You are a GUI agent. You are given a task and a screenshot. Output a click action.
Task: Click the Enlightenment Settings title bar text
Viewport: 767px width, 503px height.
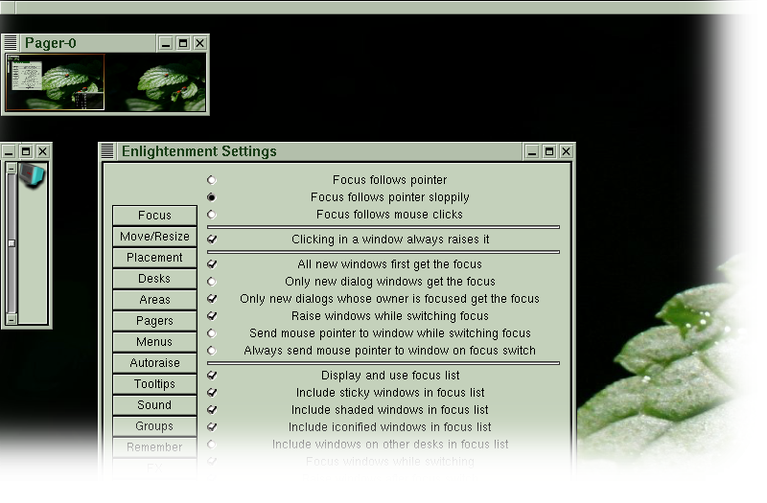199,151
